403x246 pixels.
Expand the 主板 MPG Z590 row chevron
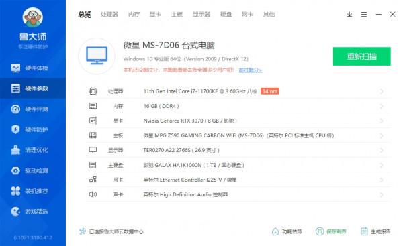coord(382,135)
